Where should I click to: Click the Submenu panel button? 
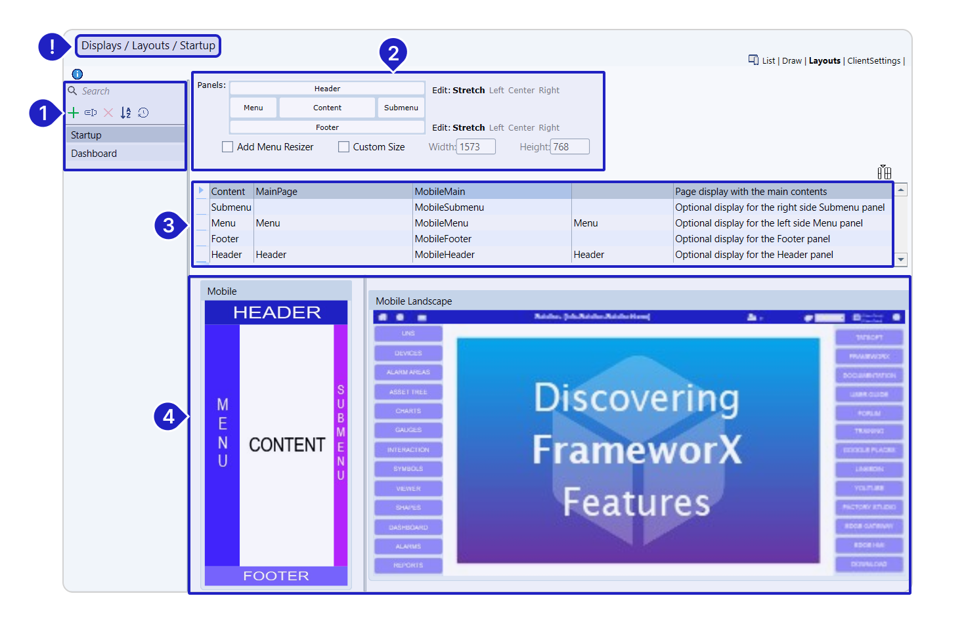(x=401, y=108)
